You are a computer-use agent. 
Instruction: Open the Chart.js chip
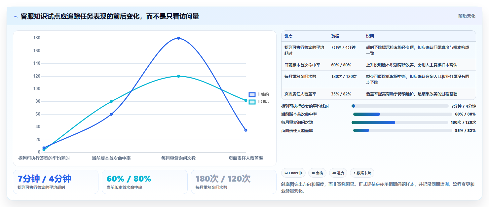293,173
